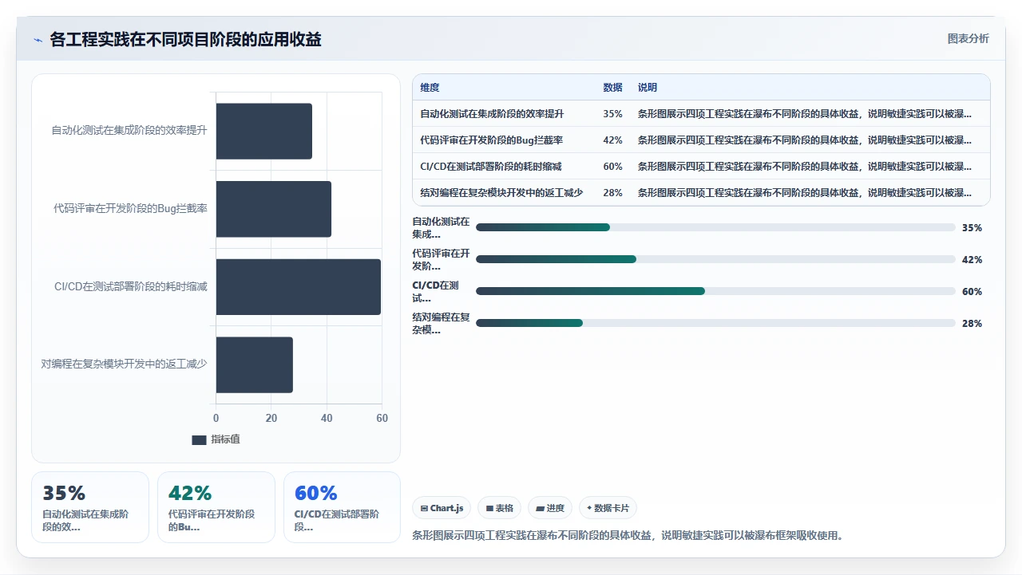Click the 28% value in table
The width and height of the screenshot is (1022, 575).
[x=612, y=193]
